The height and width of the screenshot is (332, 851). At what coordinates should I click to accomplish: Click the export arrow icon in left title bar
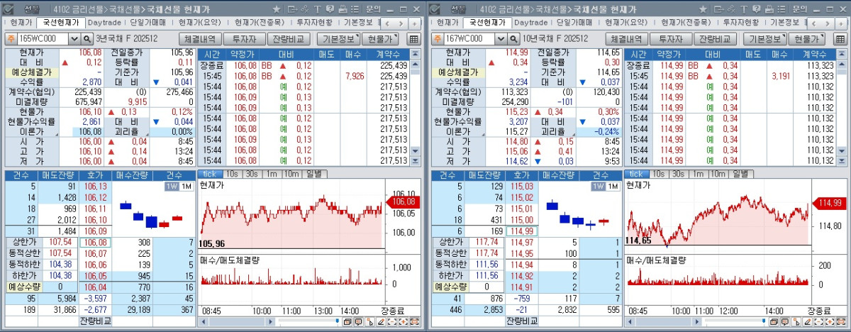click(x=292, y=9)
